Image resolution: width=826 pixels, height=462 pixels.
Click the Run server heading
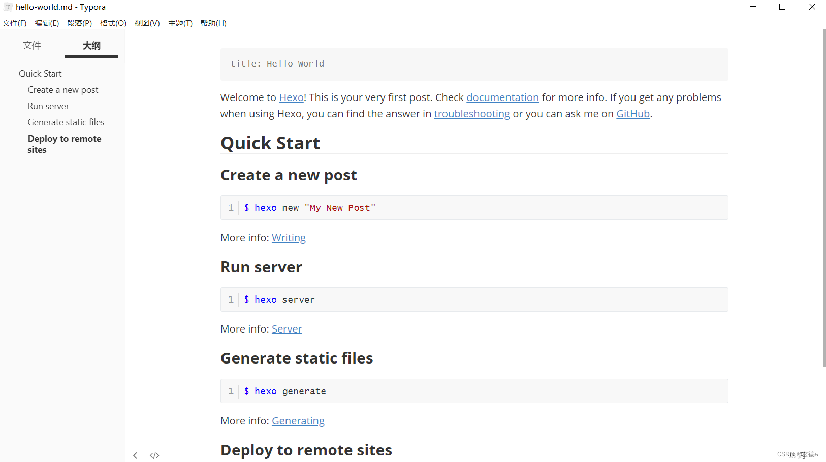coord(261,267)
